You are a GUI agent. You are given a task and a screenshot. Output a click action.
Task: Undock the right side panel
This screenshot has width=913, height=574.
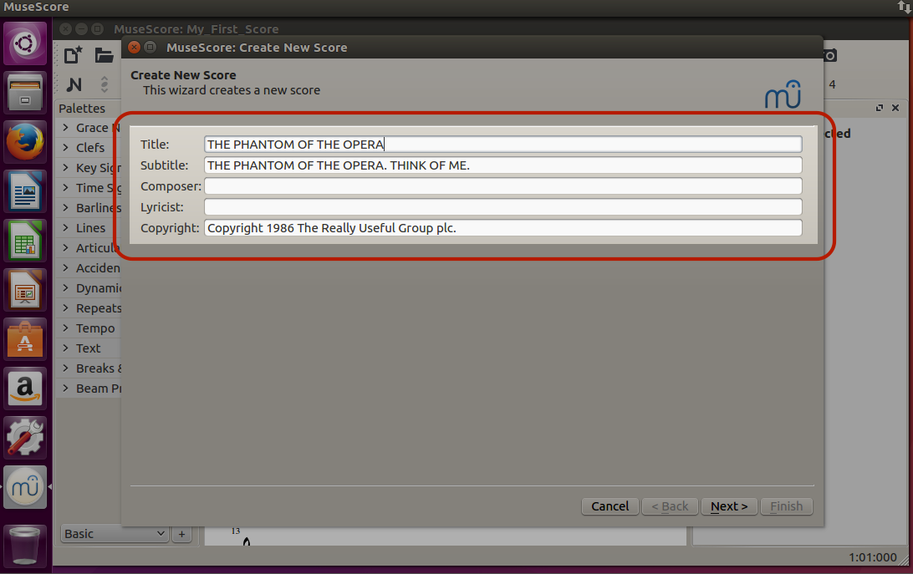[880, 108]
